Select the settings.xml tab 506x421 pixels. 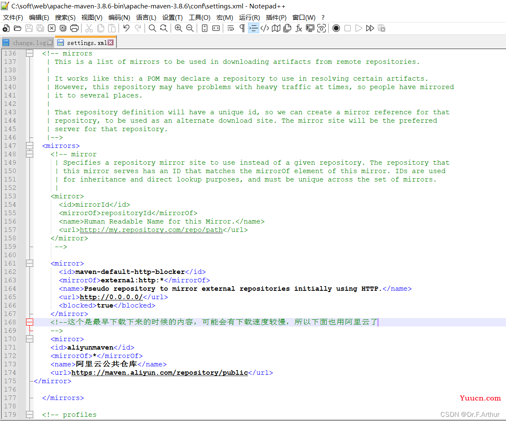click(x=87, y=43)
